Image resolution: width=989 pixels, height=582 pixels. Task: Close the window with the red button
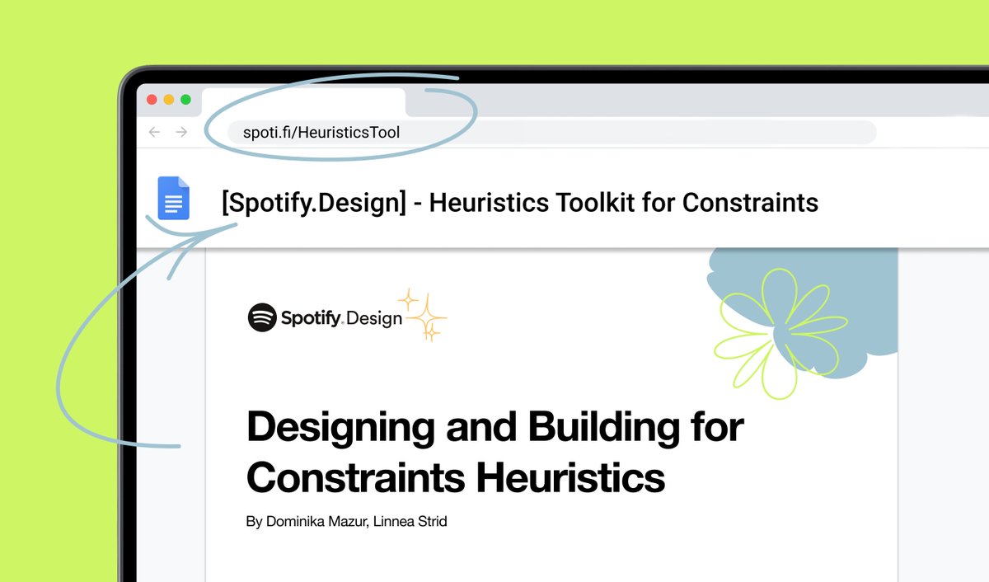(152, 100)
